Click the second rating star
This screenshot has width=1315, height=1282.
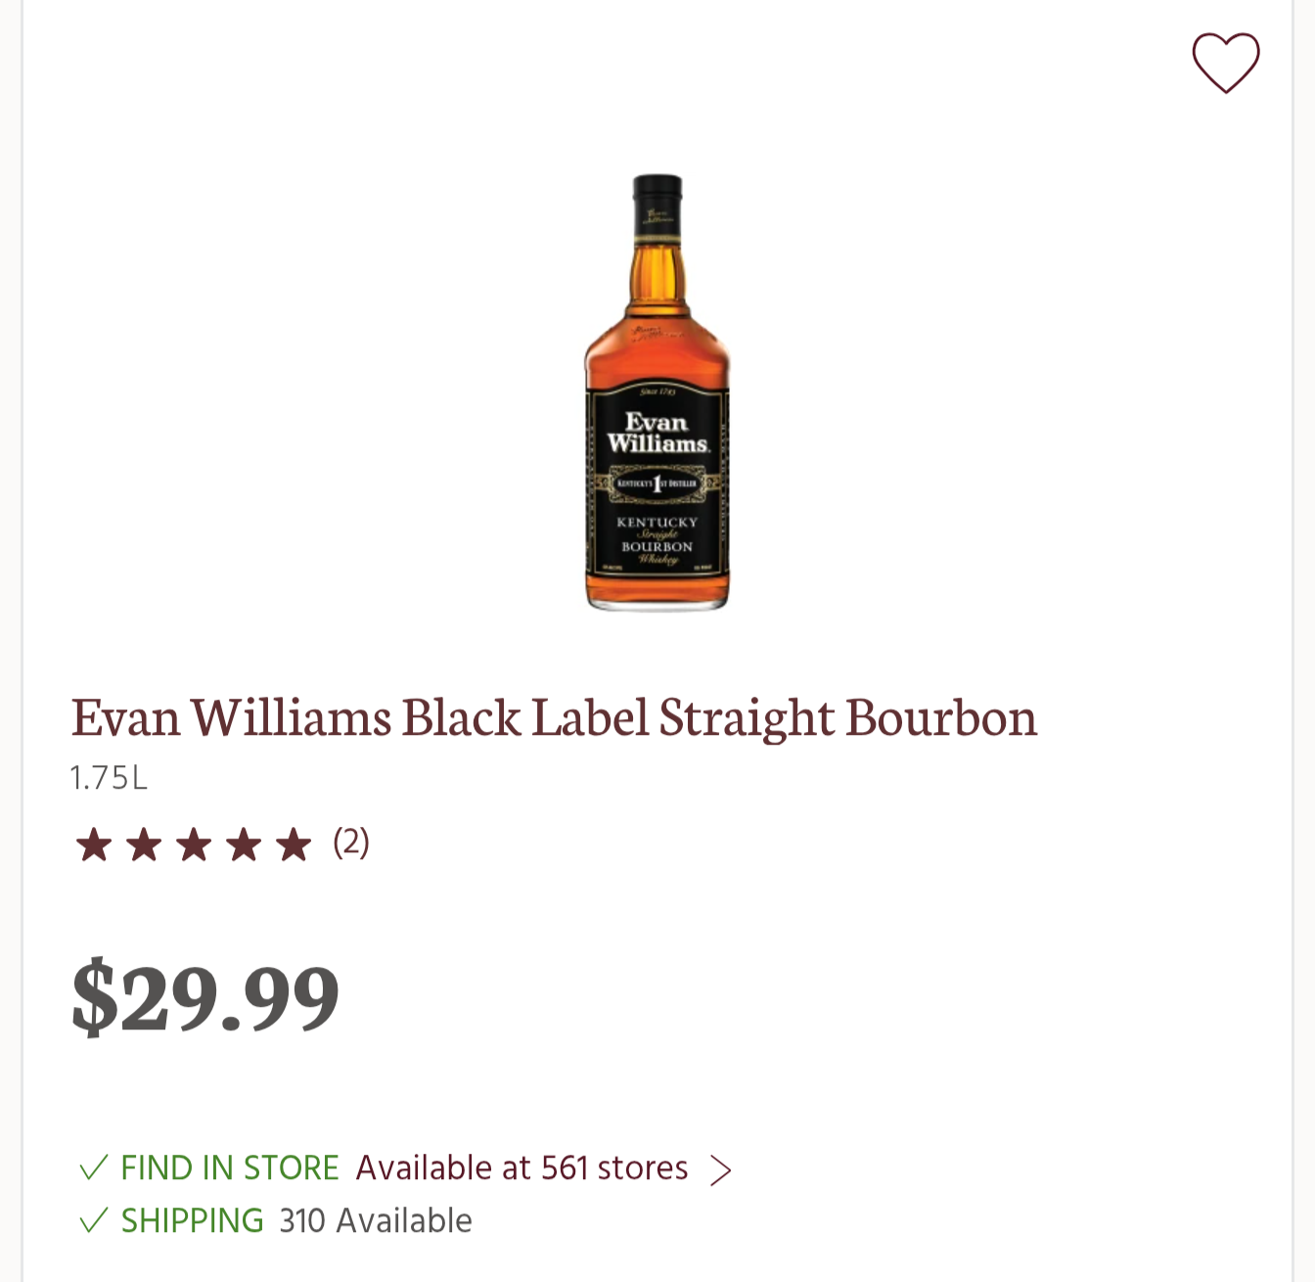(144, 844)
